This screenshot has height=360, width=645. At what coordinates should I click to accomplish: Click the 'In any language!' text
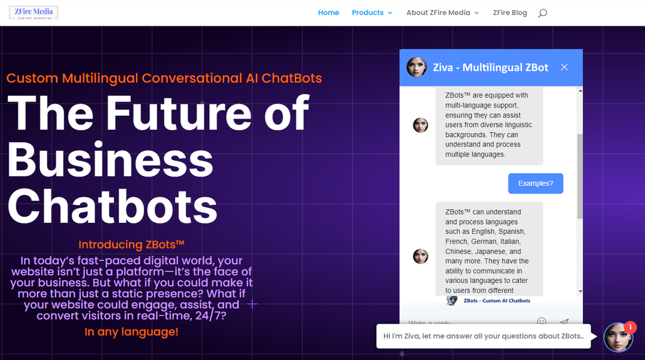point(132,332)
